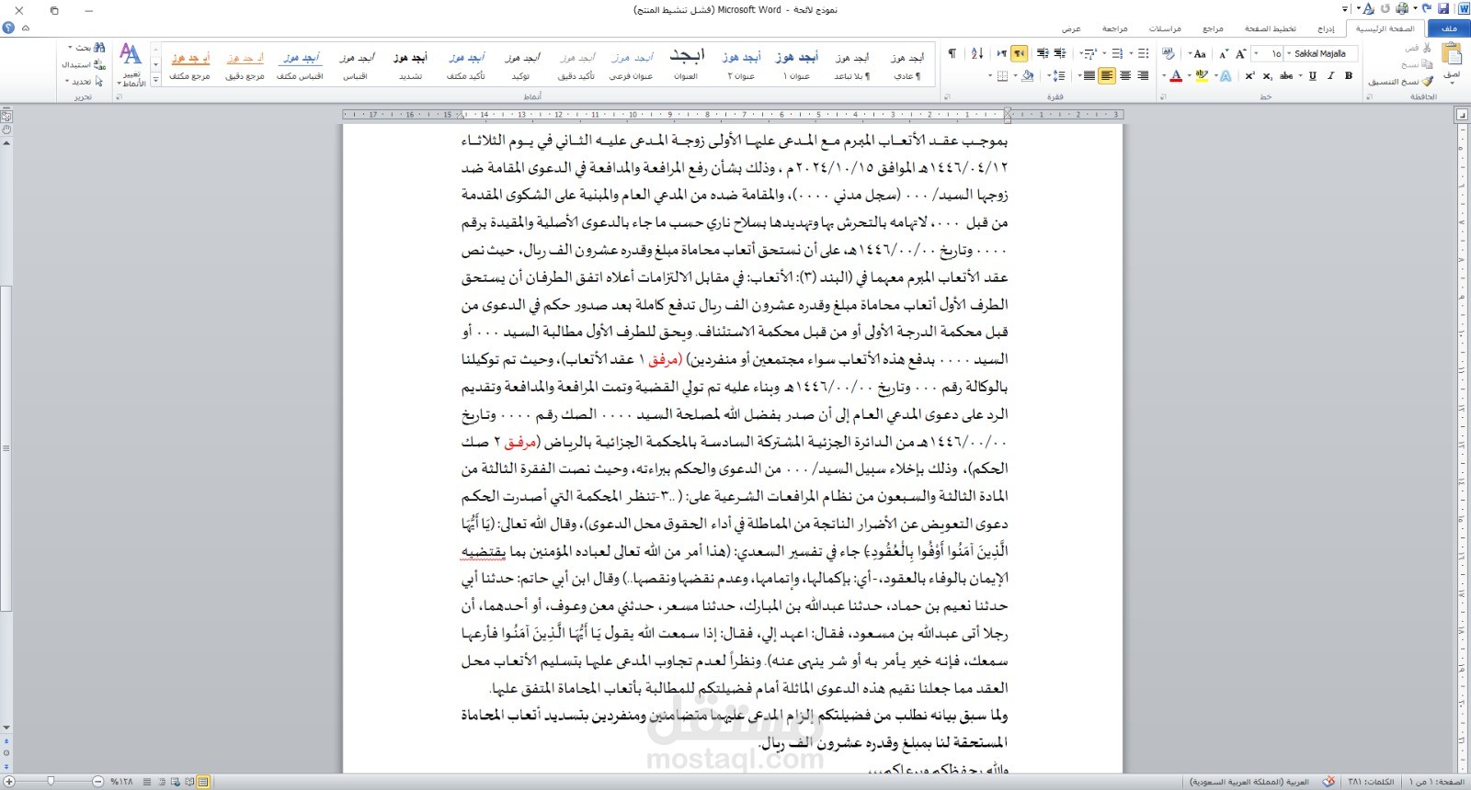The image size is (1471, 790).
Task: Click the zoom slider handle
Action: [x=51, y=781]
